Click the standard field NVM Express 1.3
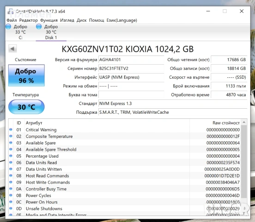Image resolution: width=255 pixels, height=222 pixels. [x=173, y=104]
